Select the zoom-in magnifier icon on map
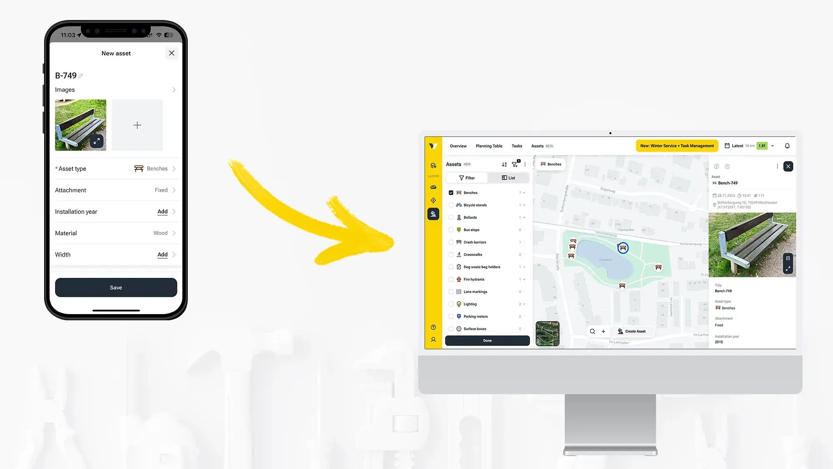Image resolution: width=833 pixels, height=469 pixels. click(592, 331)
